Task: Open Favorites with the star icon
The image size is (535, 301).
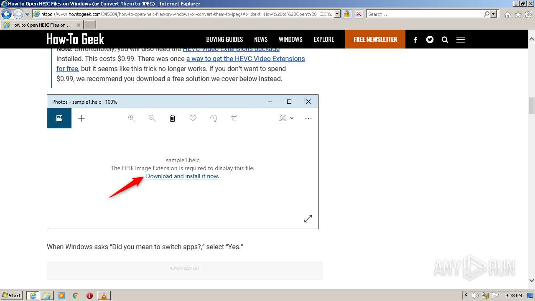Action: tap(518, 15)
